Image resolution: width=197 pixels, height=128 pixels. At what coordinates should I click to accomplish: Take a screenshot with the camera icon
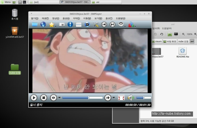62,24
